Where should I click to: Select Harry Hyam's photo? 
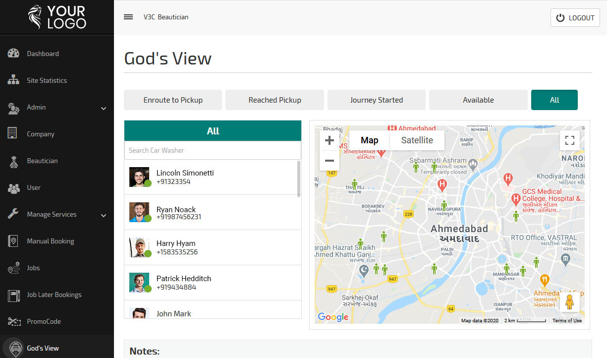(139, 247)
